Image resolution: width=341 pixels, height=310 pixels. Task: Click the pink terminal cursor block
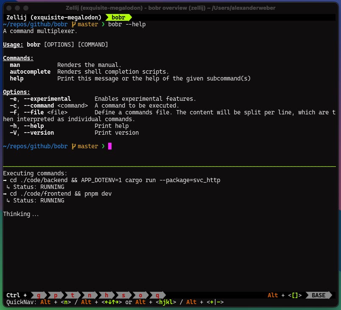coord(110,146)
